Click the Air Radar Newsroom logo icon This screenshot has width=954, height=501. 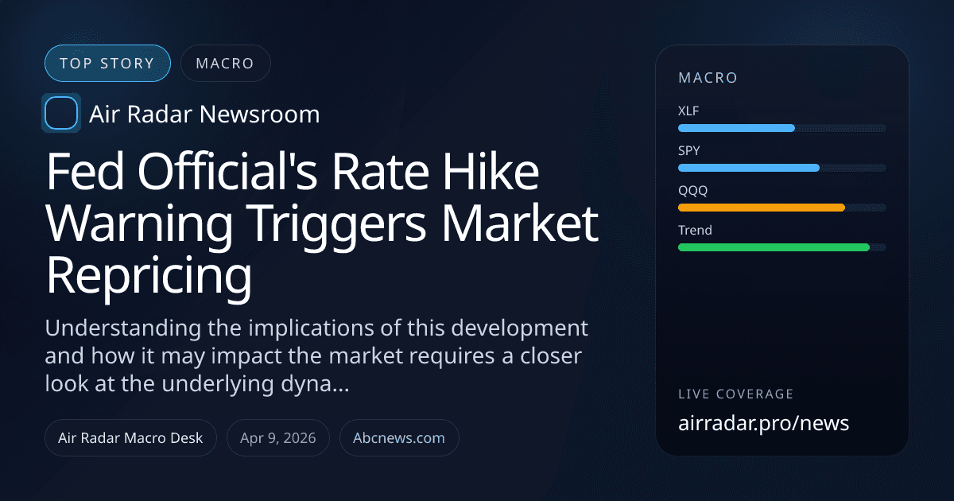(x=61, y=113)
